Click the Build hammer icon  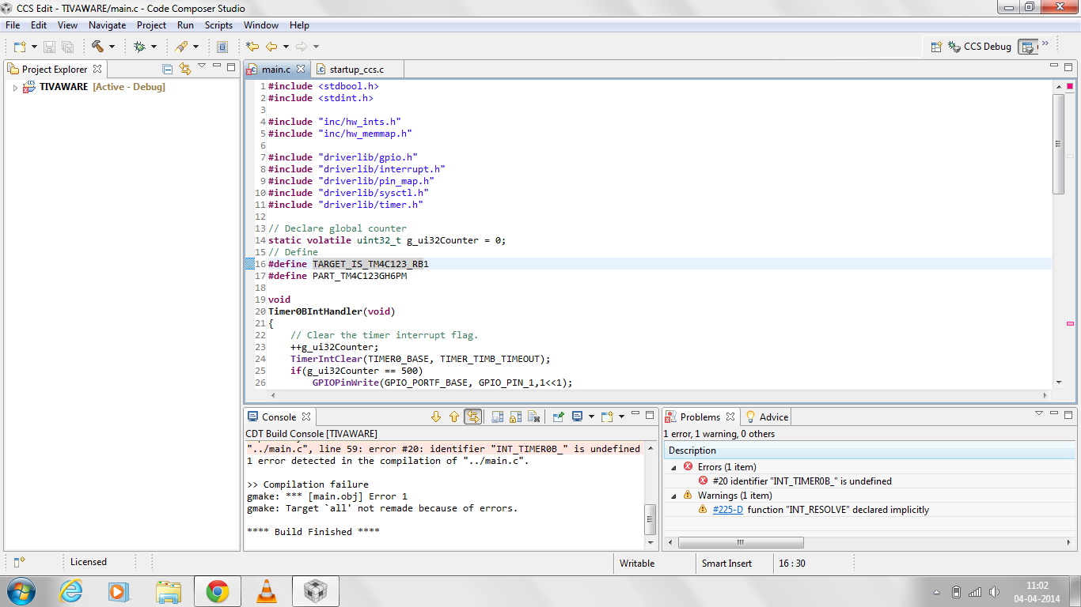(97, 47)
